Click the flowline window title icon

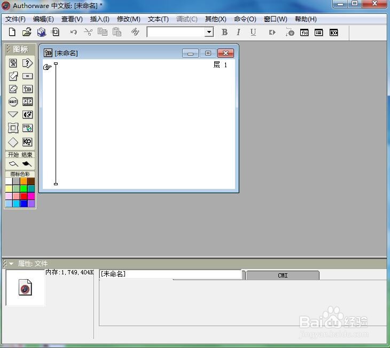48,53
